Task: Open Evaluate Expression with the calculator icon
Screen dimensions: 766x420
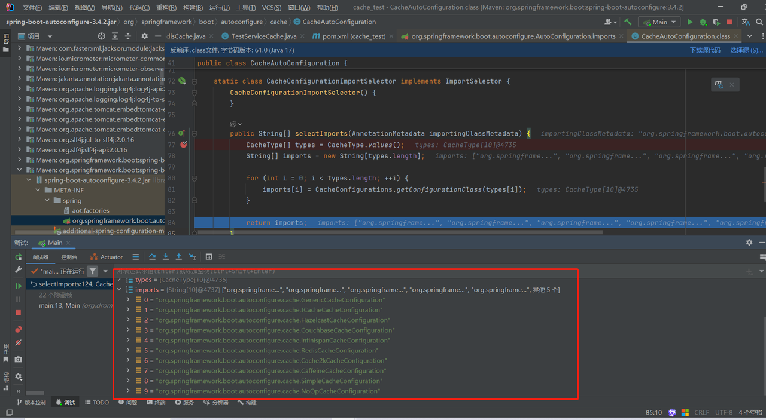Action: point(208,256)
